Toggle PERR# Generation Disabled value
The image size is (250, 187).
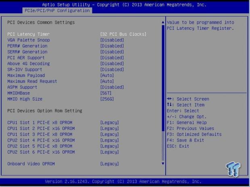click(112, 46)
